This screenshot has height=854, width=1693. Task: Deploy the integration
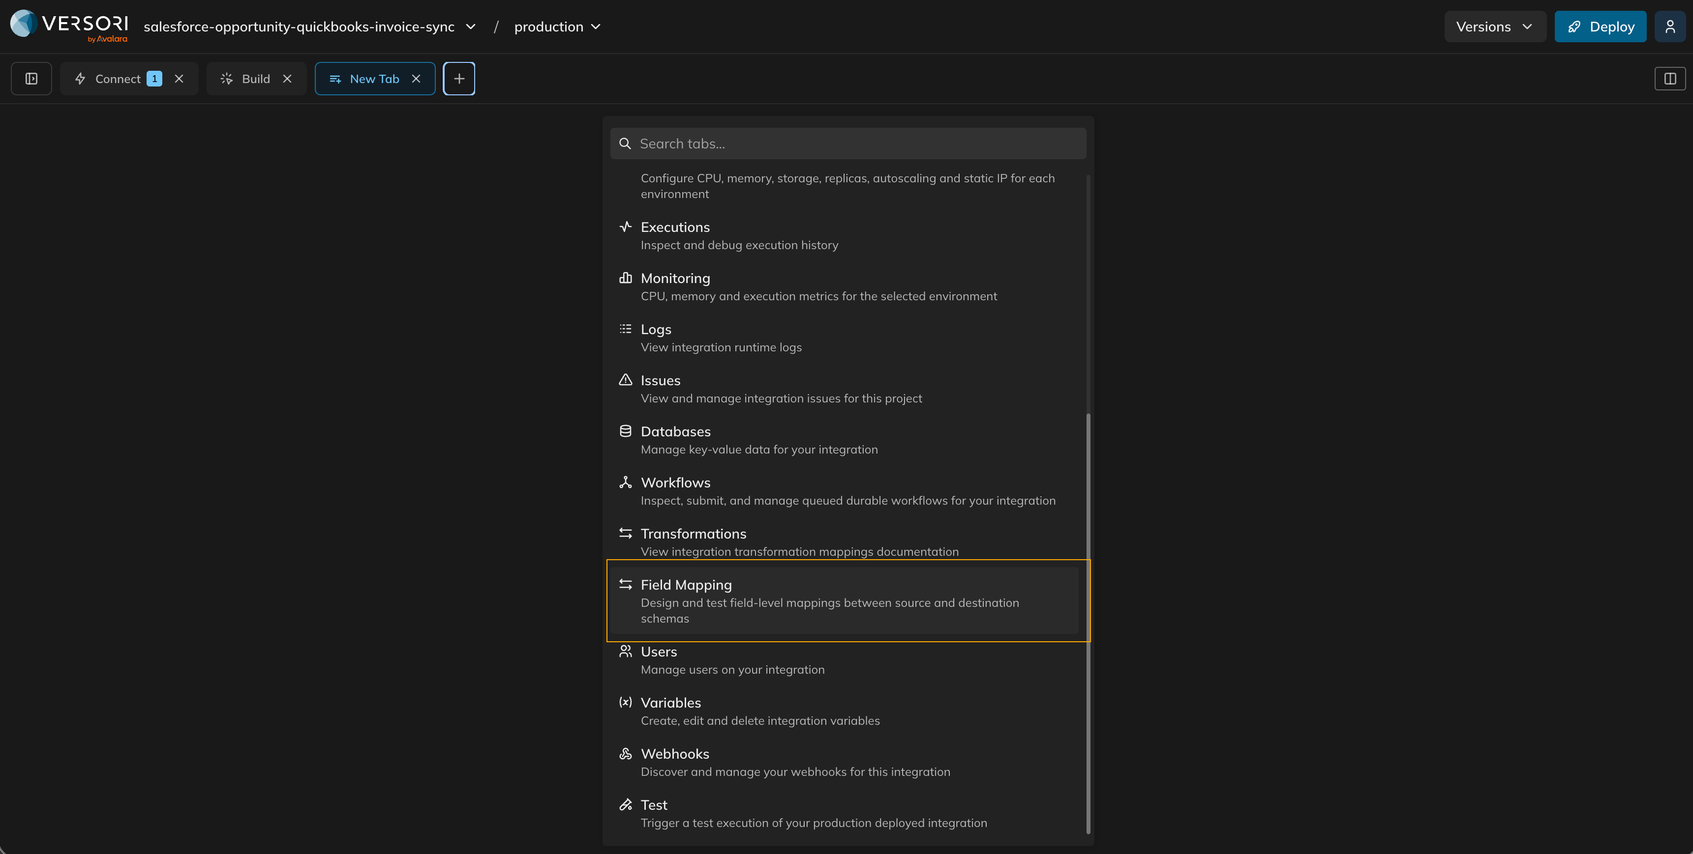pos(1601,26)
